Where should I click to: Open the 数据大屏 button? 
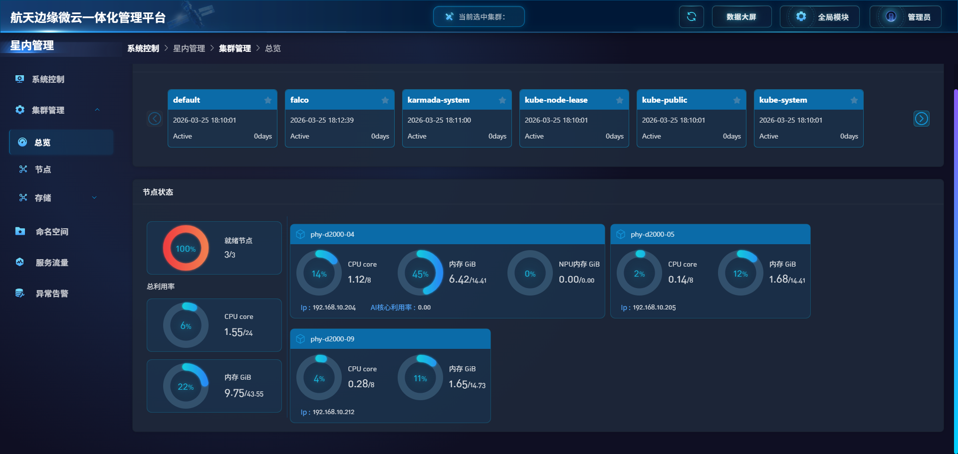[x=741, y=17]
